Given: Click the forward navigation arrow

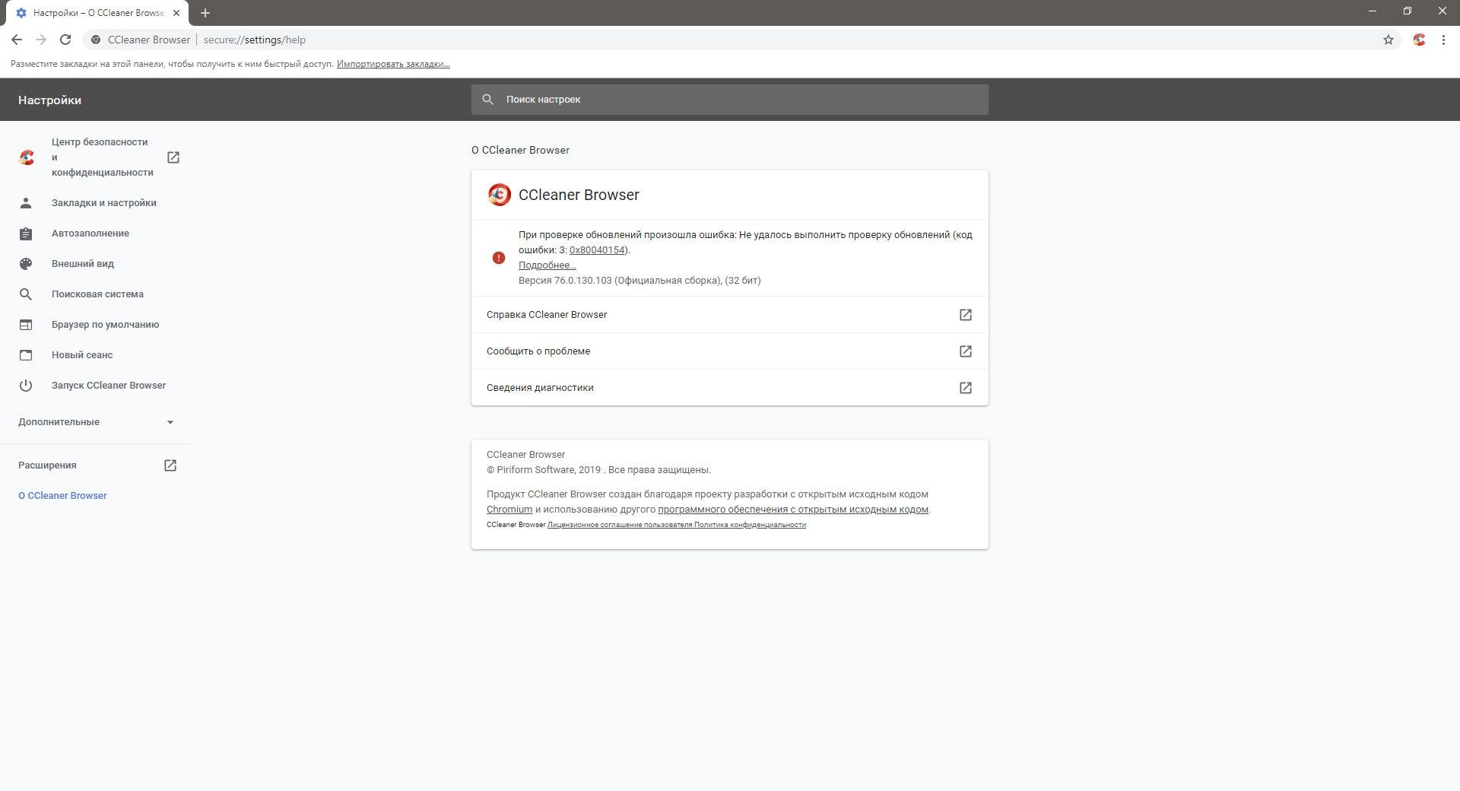Looking at the screenshot, I should [41, 40].
